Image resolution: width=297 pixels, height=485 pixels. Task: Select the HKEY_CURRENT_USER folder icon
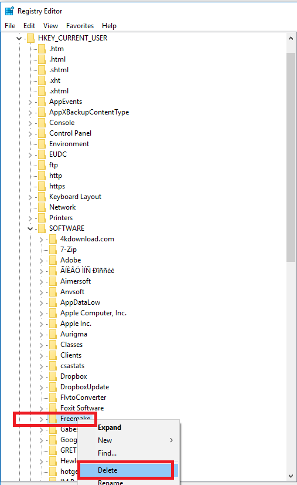30,38
